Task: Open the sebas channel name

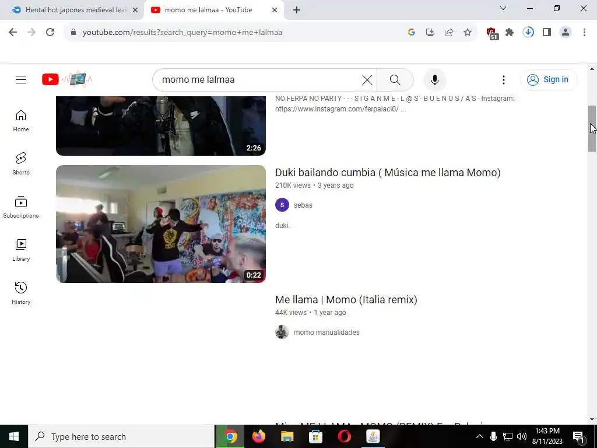Action: pos(303,205)
